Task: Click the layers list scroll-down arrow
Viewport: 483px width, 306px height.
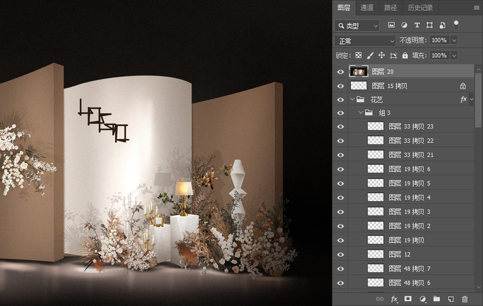Action: (x=478, y=287)
